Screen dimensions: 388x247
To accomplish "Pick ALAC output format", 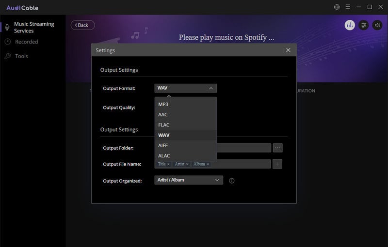I will [x=186, y=155].
